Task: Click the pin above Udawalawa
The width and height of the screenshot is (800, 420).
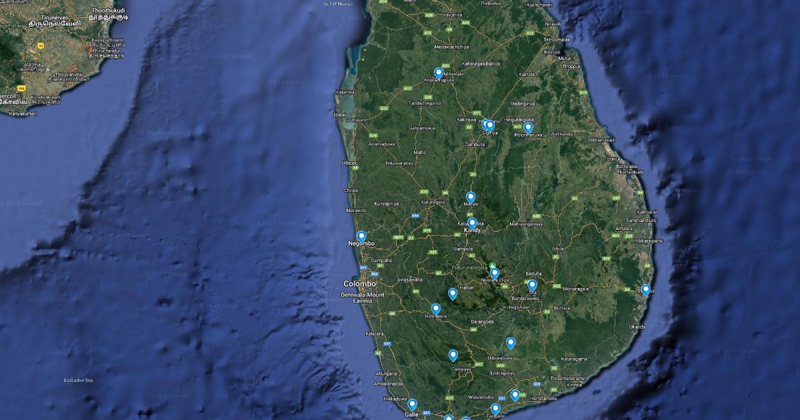Action: (x=511, y=343)
